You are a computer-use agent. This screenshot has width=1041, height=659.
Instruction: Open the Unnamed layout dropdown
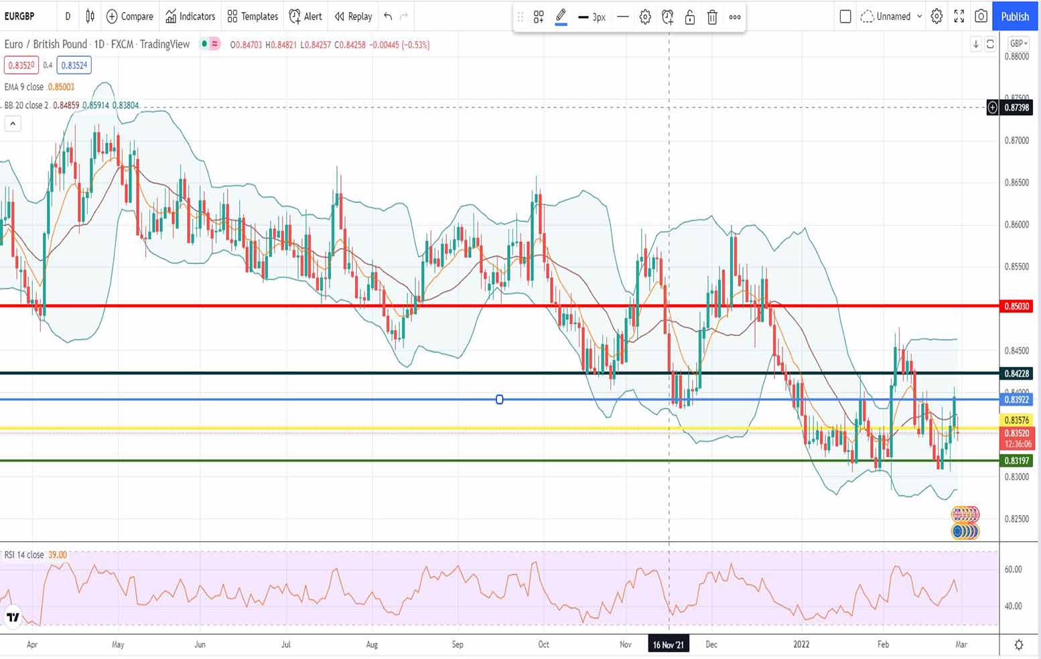892,16
